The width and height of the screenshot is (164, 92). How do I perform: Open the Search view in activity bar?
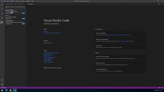2,9
